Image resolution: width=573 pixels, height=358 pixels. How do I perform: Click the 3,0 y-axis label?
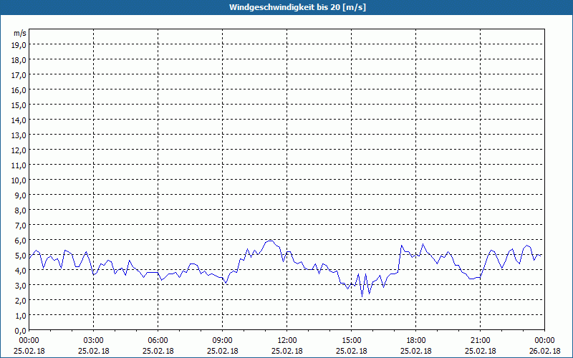[21, 285]
